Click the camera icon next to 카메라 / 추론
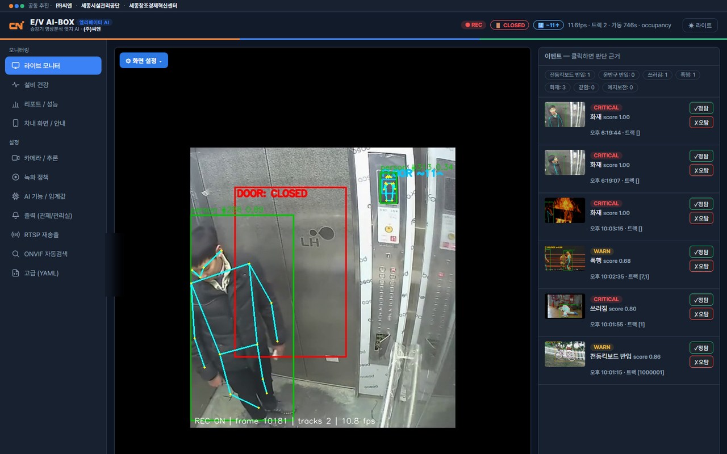 (x=15, y=158)
